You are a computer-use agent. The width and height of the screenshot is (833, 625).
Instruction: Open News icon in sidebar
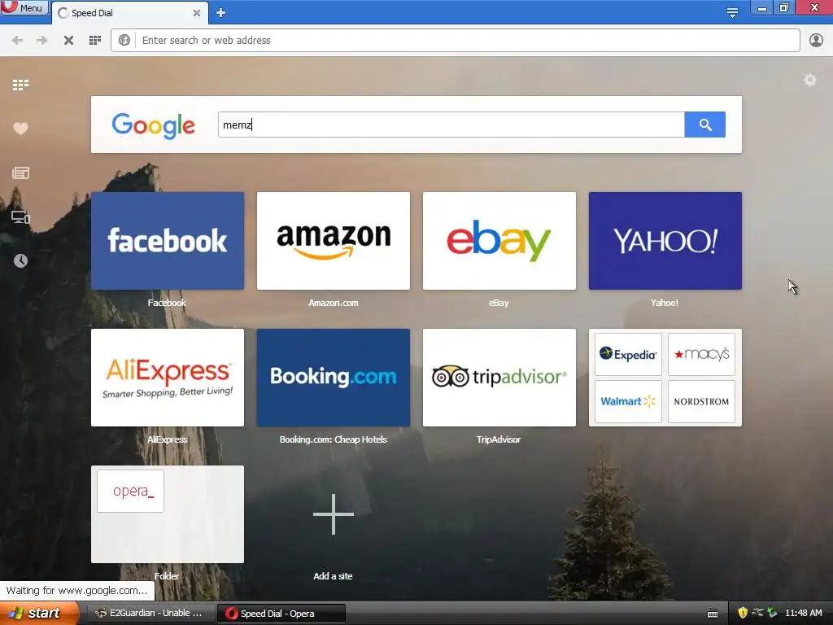pos(20,173)
